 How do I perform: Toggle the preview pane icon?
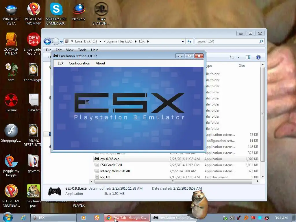click(248, 57)
